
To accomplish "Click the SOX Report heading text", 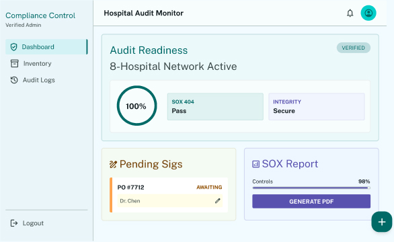I will coord(290,164).
